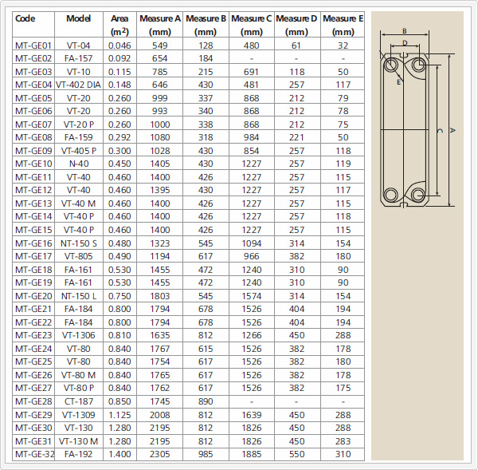Click Measure A value 1080
Screen dimensions: 478x470
click(x=160, y=137)
